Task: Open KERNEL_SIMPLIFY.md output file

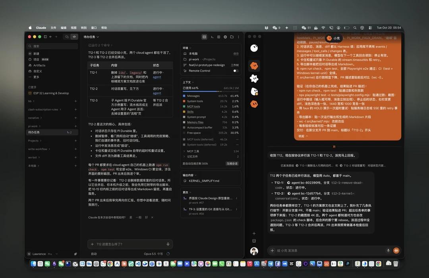Action: (x=204, y=181)
